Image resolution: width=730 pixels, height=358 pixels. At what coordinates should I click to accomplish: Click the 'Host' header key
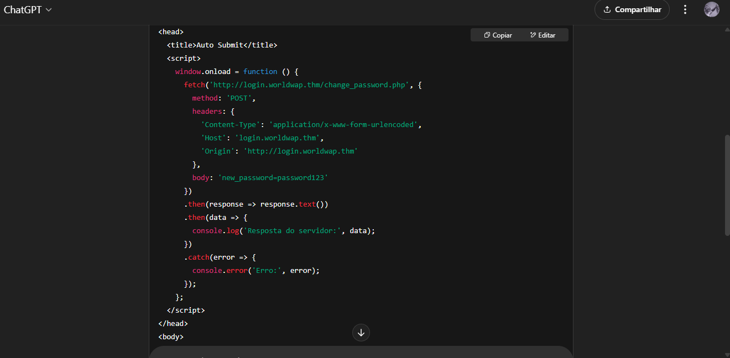[x=213, y=138]
